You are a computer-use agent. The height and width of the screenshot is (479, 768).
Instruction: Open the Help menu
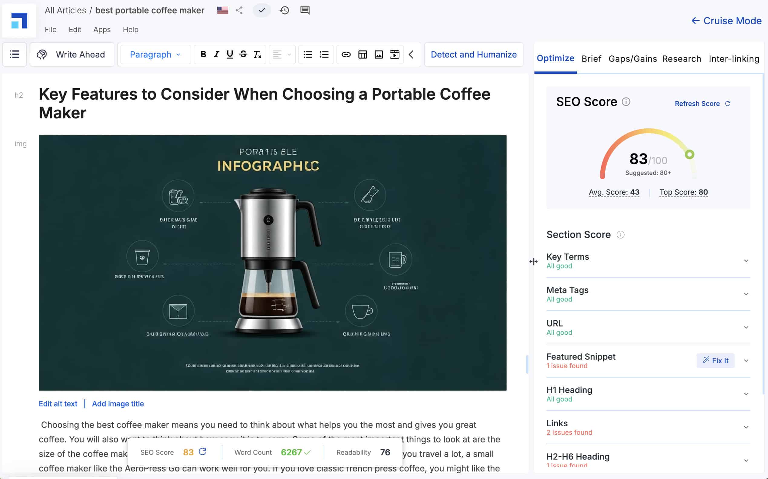[x=130, y=29]
